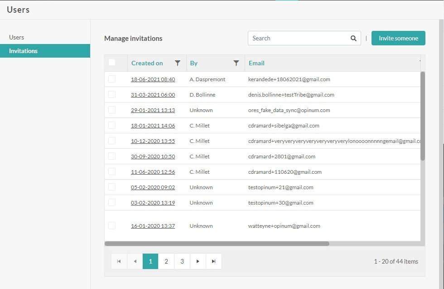Advance to the next page of results
Viewport: 444px width, 289px height.
pos(198,261)
